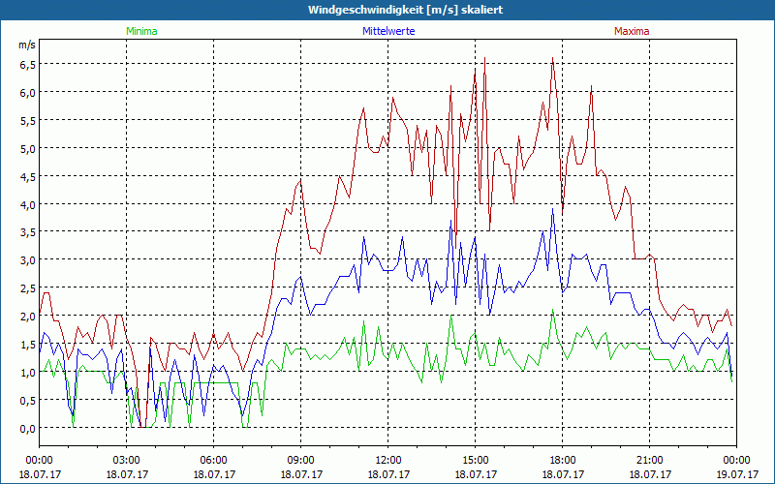Click the 0,5 y-axis value
Screen dimensions: 775x484
[28, 400]
